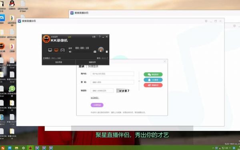This screenshot has width=240, height=150.
Task: Select region recording mode (orange screen icon)
Action: point(56,50)
